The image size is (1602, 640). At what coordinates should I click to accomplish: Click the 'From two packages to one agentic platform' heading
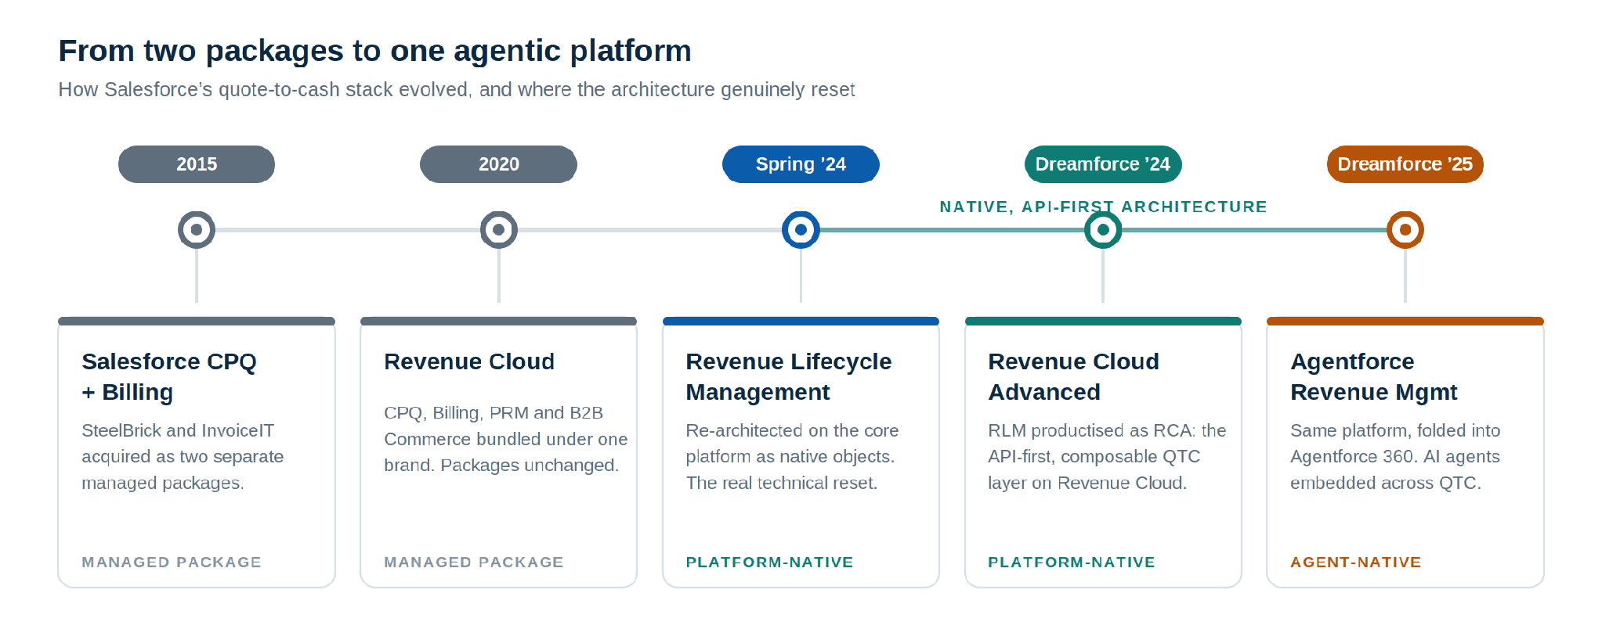[374, 51]
